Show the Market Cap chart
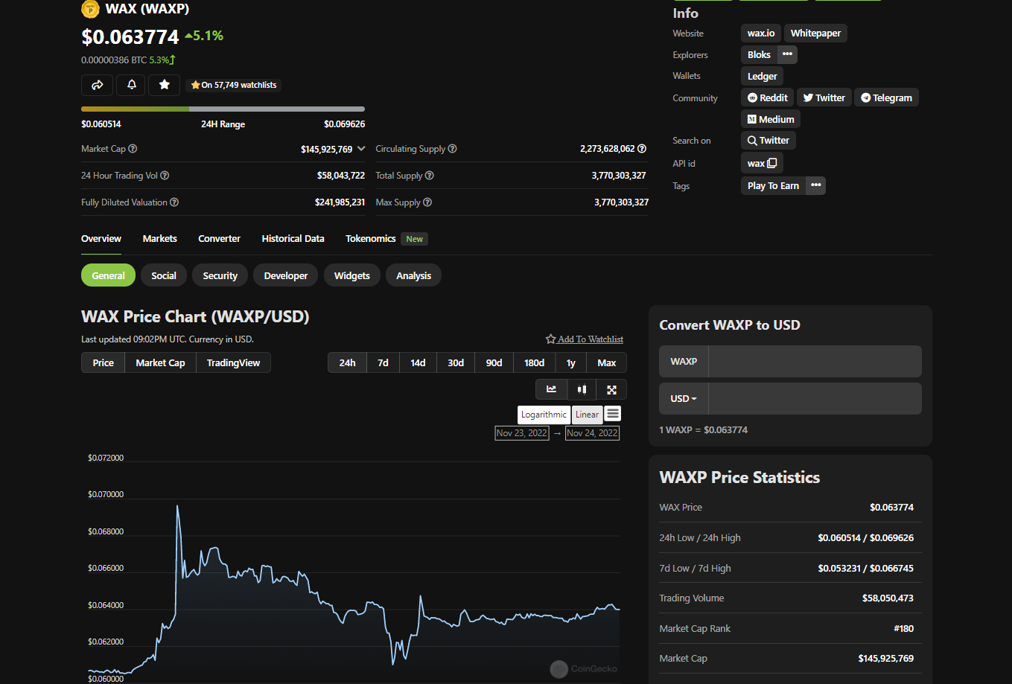The image size is (1012, 684). tap(160, 362)
